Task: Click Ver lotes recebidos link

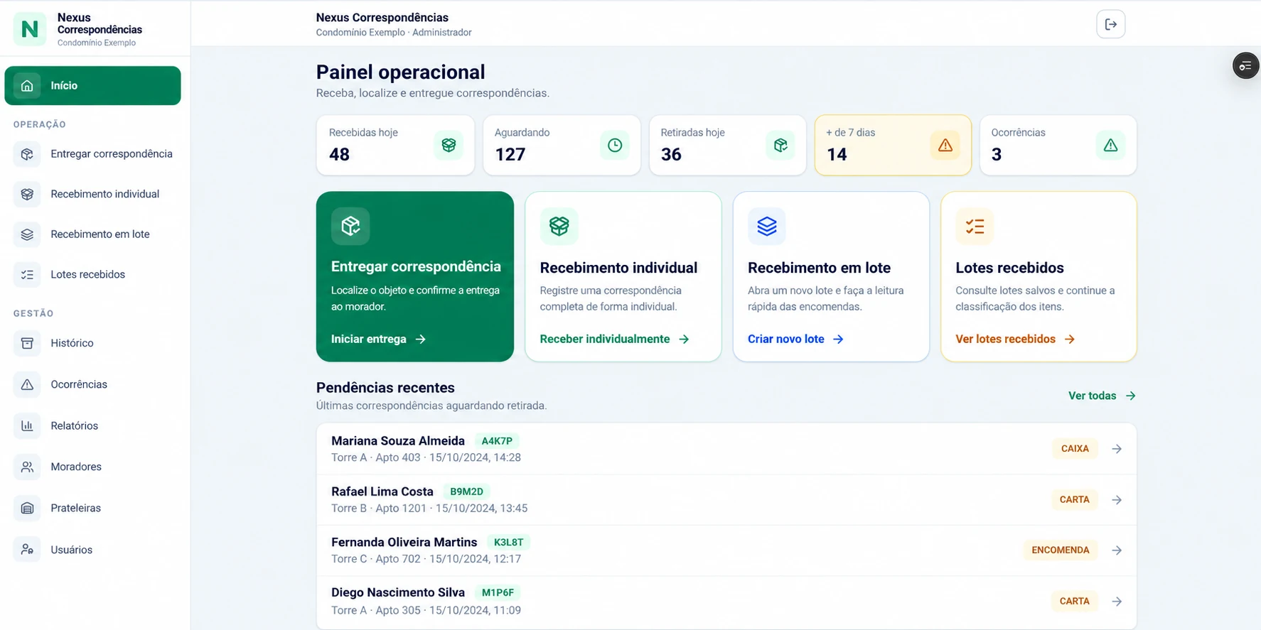Action: 1015,339
